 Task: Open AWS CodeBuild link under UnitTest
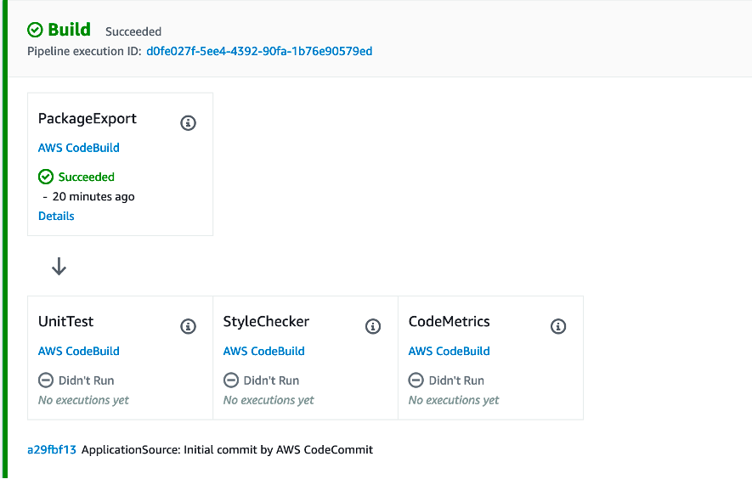point(79,351)
